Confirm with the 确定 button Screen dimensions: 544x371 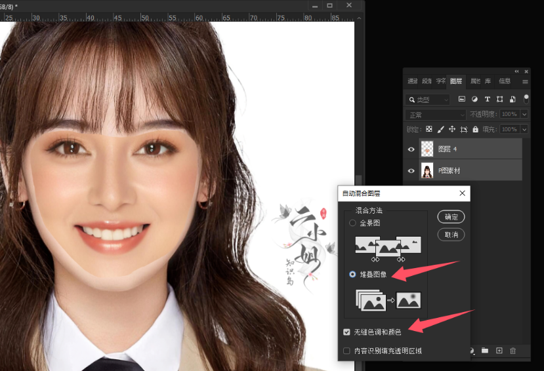(x=451, y=217)
